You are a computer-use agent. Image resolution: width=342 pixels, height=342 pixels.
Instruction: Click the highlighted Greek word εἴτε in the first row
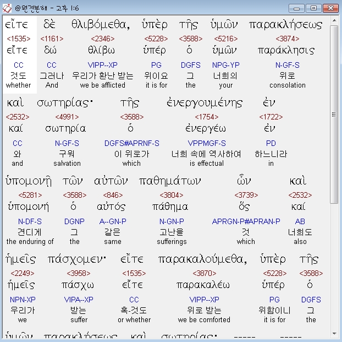pyautogui.click(x=16, y=24)
